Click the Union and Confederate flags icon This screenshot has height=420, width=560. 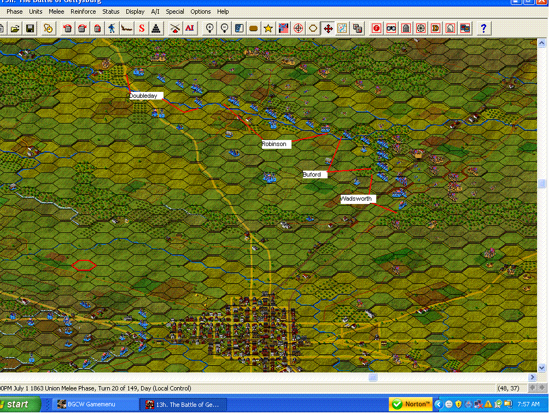click(x=283, y=28)
